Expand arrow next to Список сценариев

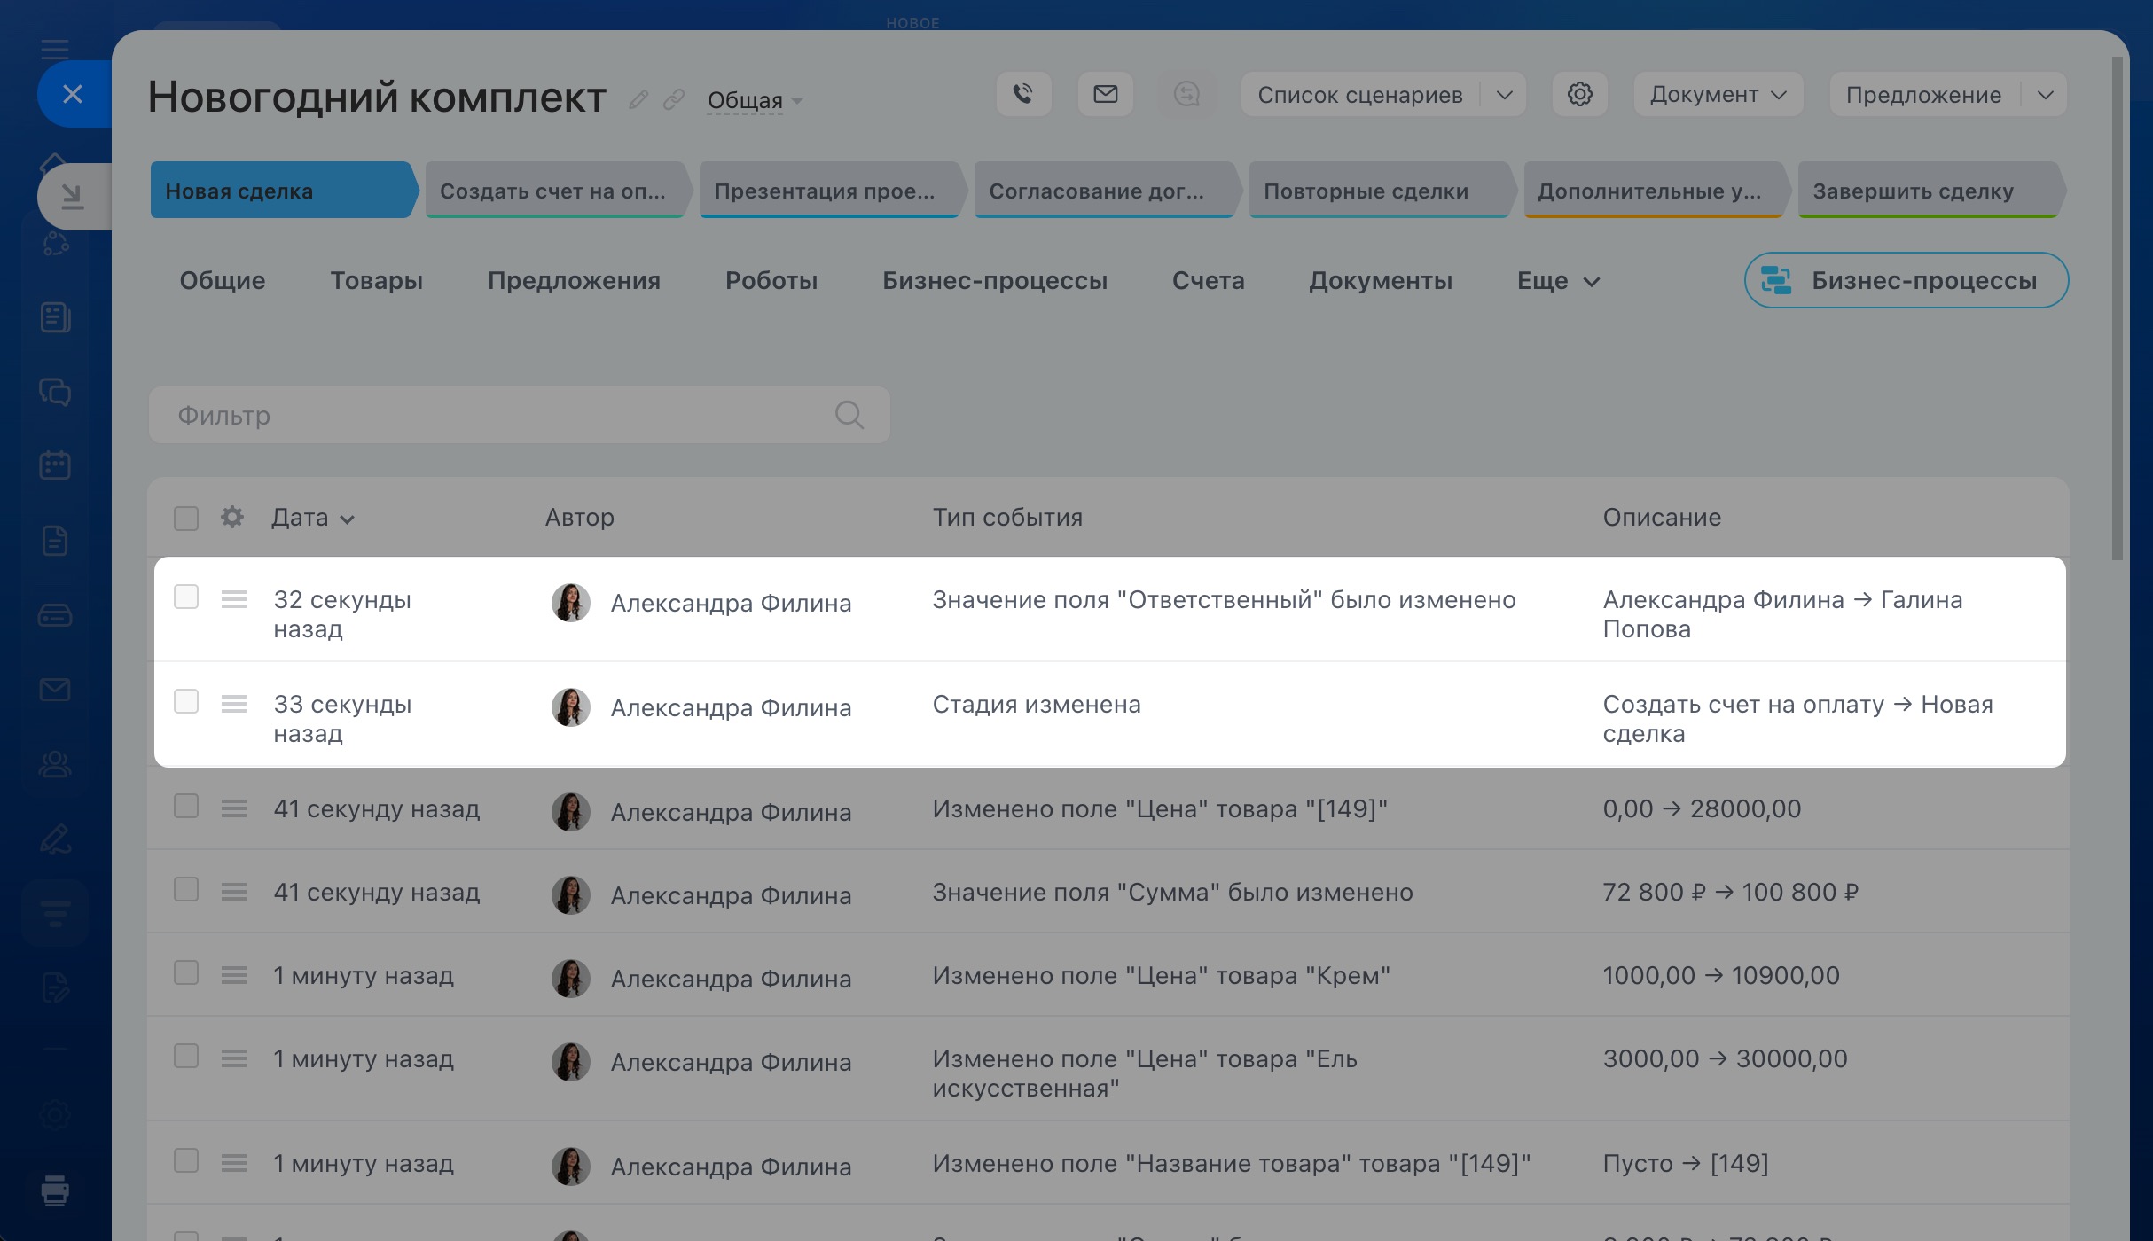point(1504,95)
